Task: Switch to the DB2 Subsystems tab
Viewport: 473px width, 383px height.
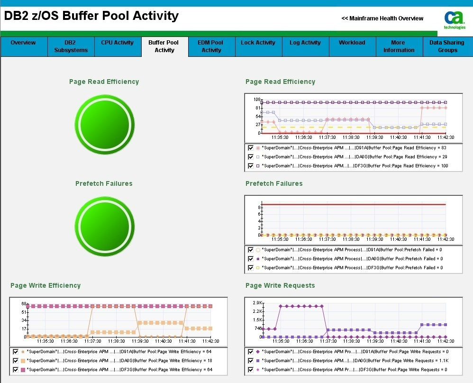Action: pos(71,46)
